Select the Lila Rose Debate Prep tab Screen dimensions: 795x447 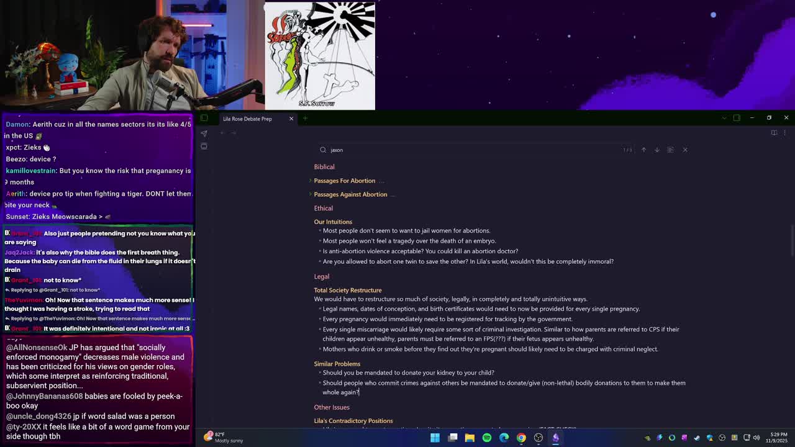point(247,119)
